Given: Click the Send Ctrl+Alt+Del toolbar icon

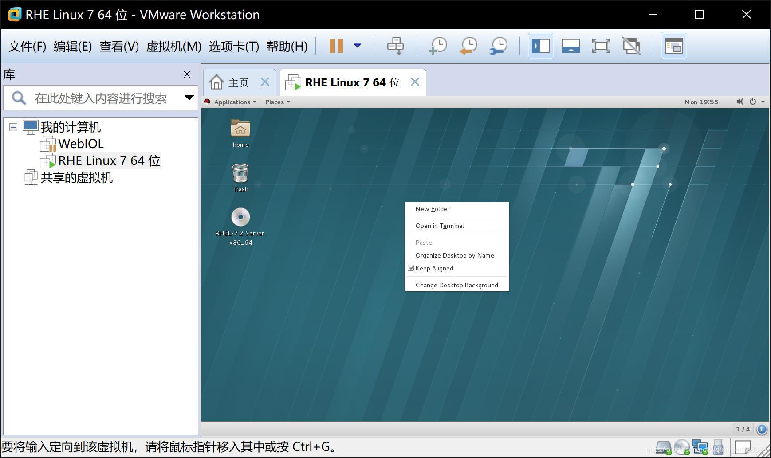Looking at the screenshot, I should coord(395,46).
